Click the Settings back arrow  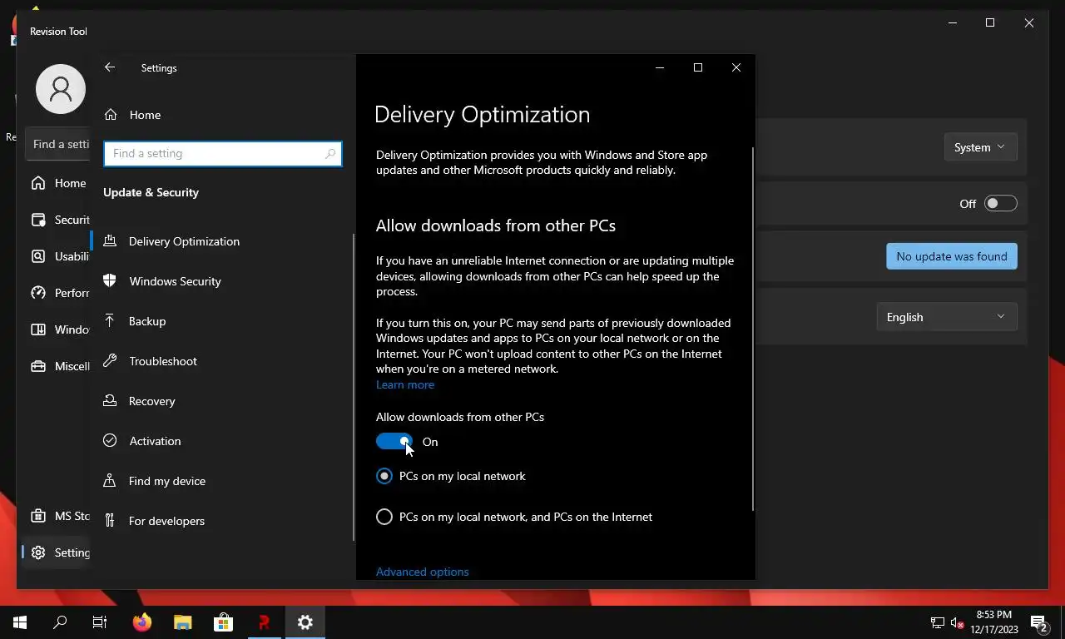110,67
